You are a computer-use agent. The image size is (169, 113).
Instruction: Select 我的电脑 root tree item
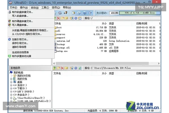pyautogui.click(x=18, y=72)
